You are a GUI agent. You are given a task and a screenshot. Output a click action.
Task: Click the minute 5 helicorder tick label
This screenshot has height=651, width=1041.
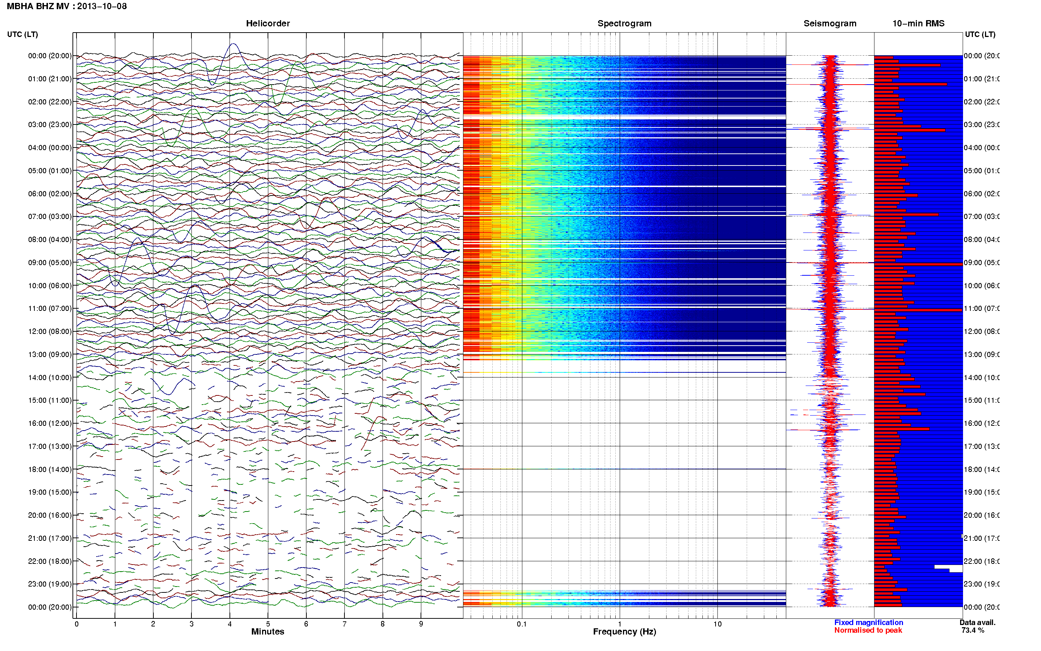point(268,624)
